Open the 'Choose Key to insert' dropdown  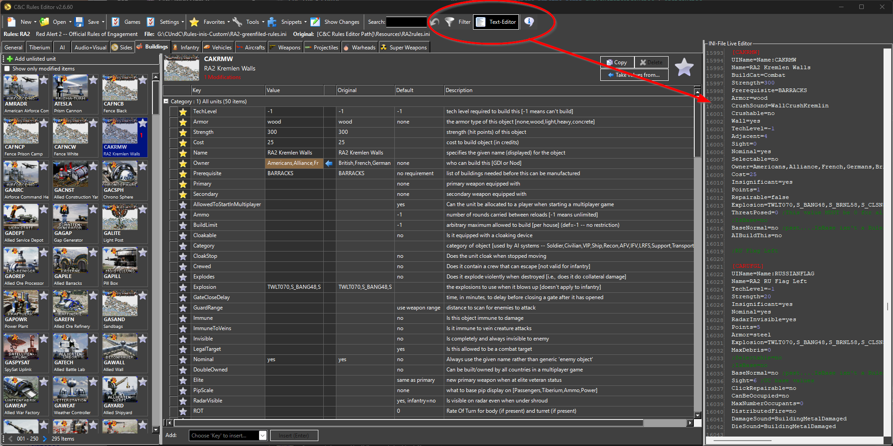263,436
